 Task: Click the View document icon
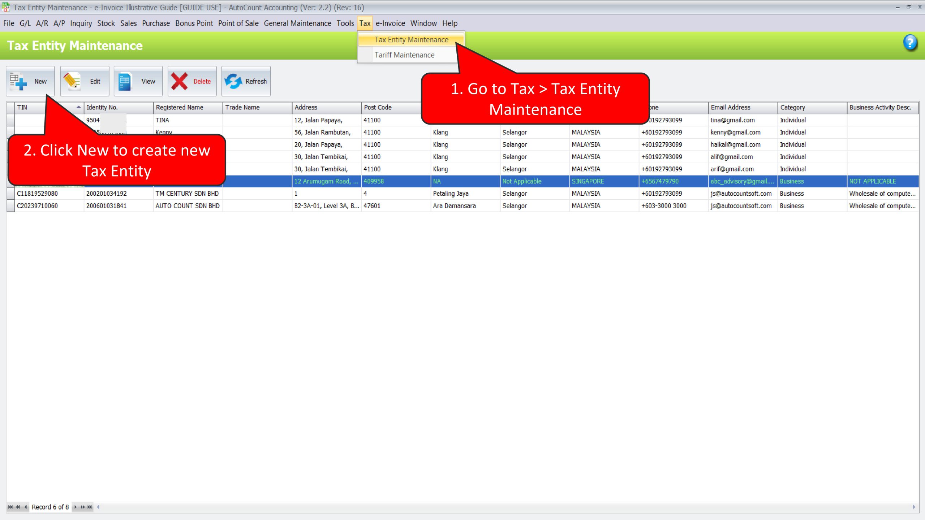125,81
